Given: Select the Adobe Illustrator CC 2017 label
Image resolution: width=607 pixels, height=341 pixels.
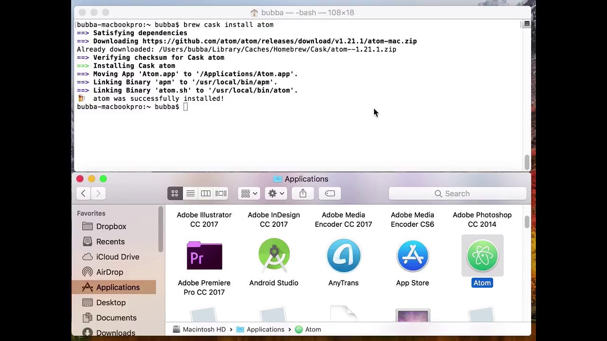Looking at the screenshot, I should [x=204, y=219].
